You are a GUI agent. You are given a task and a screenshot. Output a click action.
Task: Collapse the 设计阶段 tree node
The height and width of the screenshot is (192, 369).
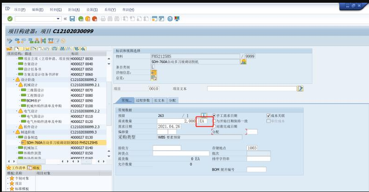click(14, 80)
